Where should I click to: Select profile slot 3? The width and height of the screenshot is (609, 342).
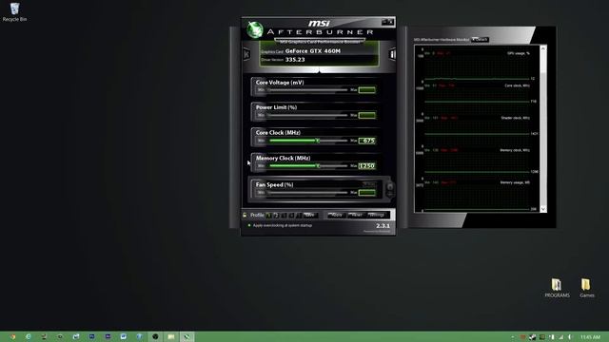(284, 216)
